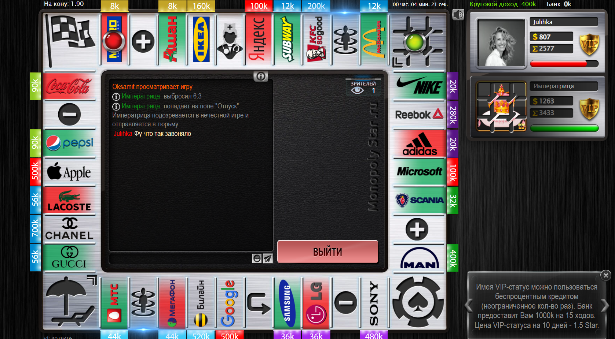The height and width of the screenshot is (339, 615).
Task: Click Julihka's red timer bar
Action: 564,64
